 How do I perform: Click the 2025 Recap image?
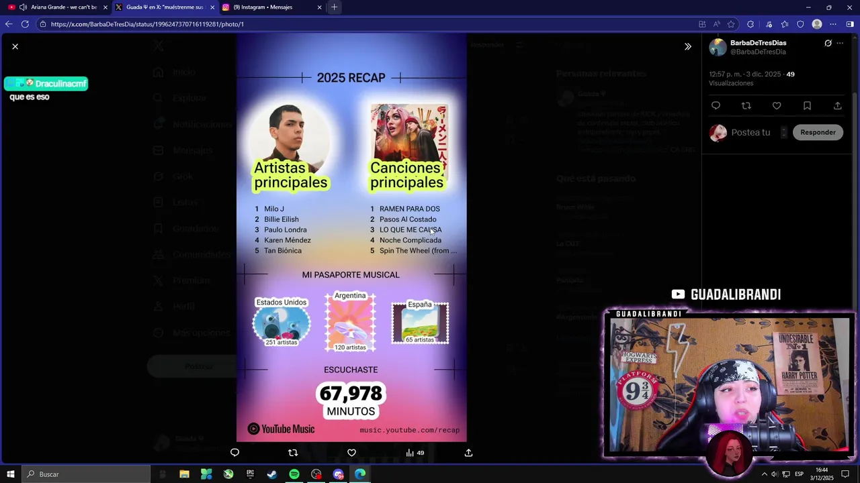point(351,238)
